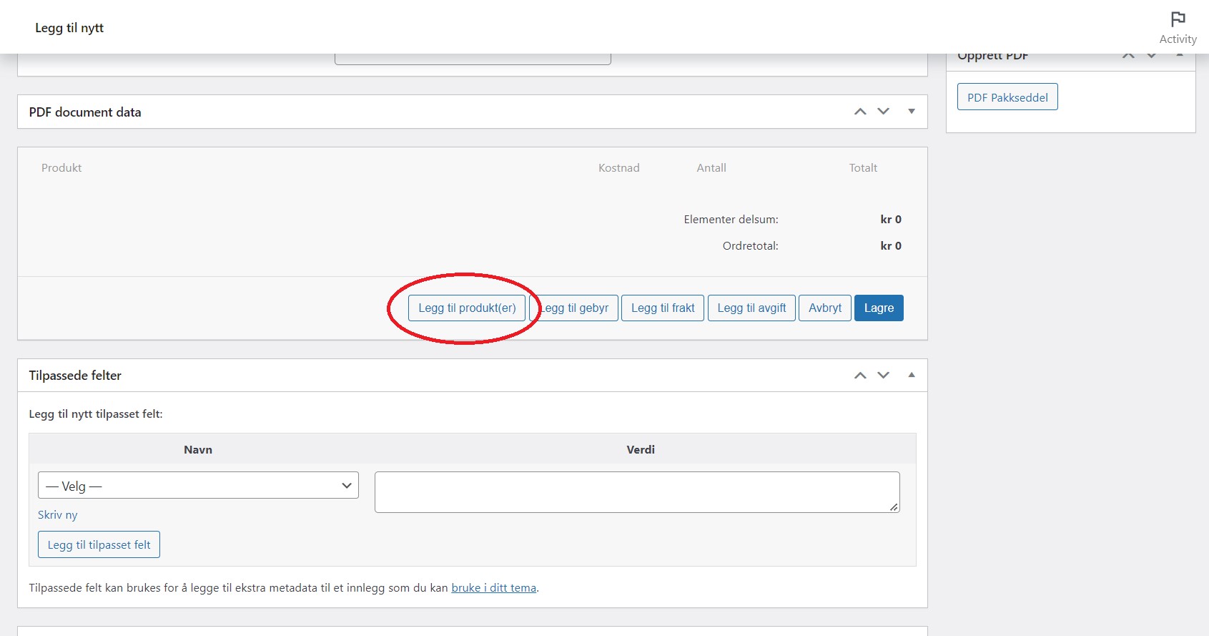1209x636 pixels.
Task: Move PDF document data panel up
Action: pyautogui.click(x=860, y=112)
